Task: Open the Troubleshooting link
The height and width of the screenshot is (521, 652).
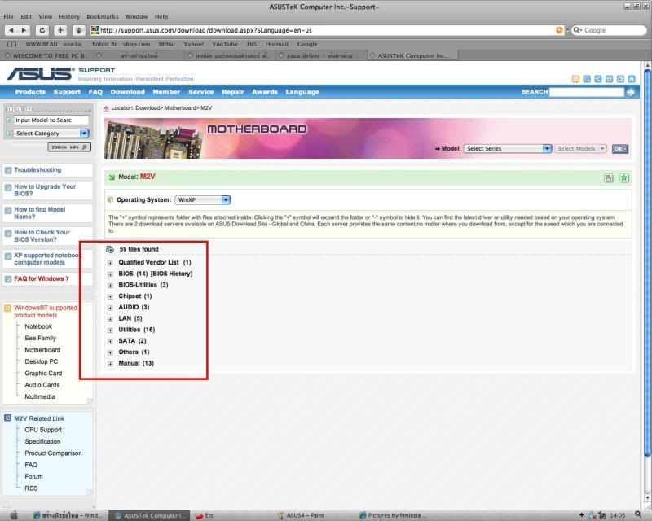Action: [x=37, y=170]
